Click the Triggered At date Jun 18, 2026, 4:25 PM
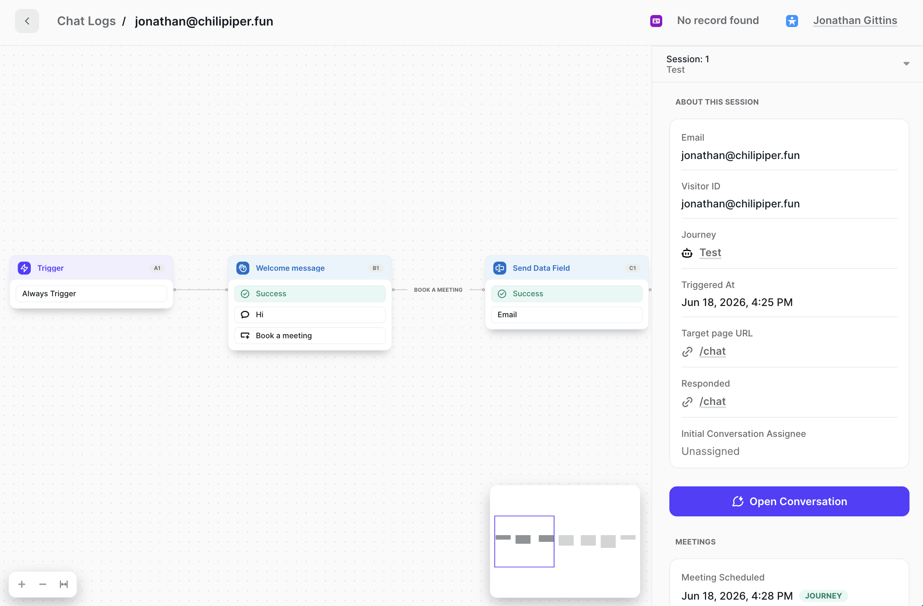The width and height of the screenshot is (923, 606). pos(737,302)
